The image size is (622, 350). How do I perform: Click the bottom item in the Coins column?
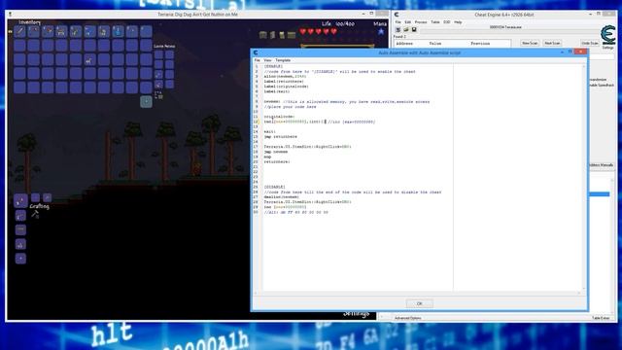coord(158,85)
